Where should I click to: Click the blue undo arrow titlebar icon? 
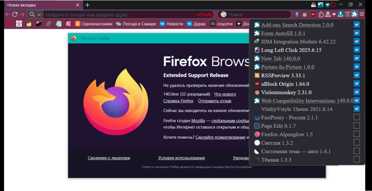pos(321,4)
